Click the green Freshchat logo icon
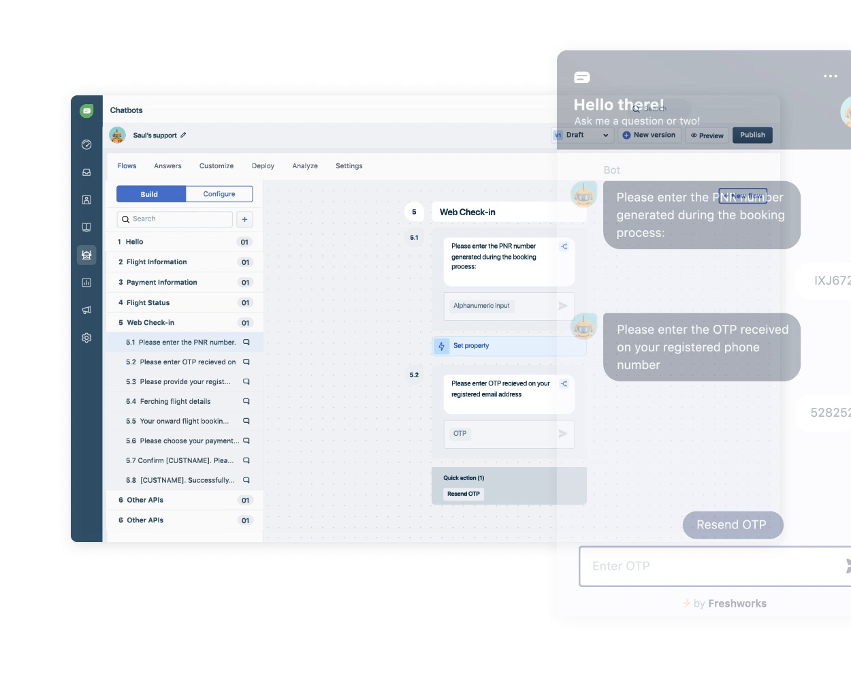The image size is (851, 681). click(x=86, y=111)
